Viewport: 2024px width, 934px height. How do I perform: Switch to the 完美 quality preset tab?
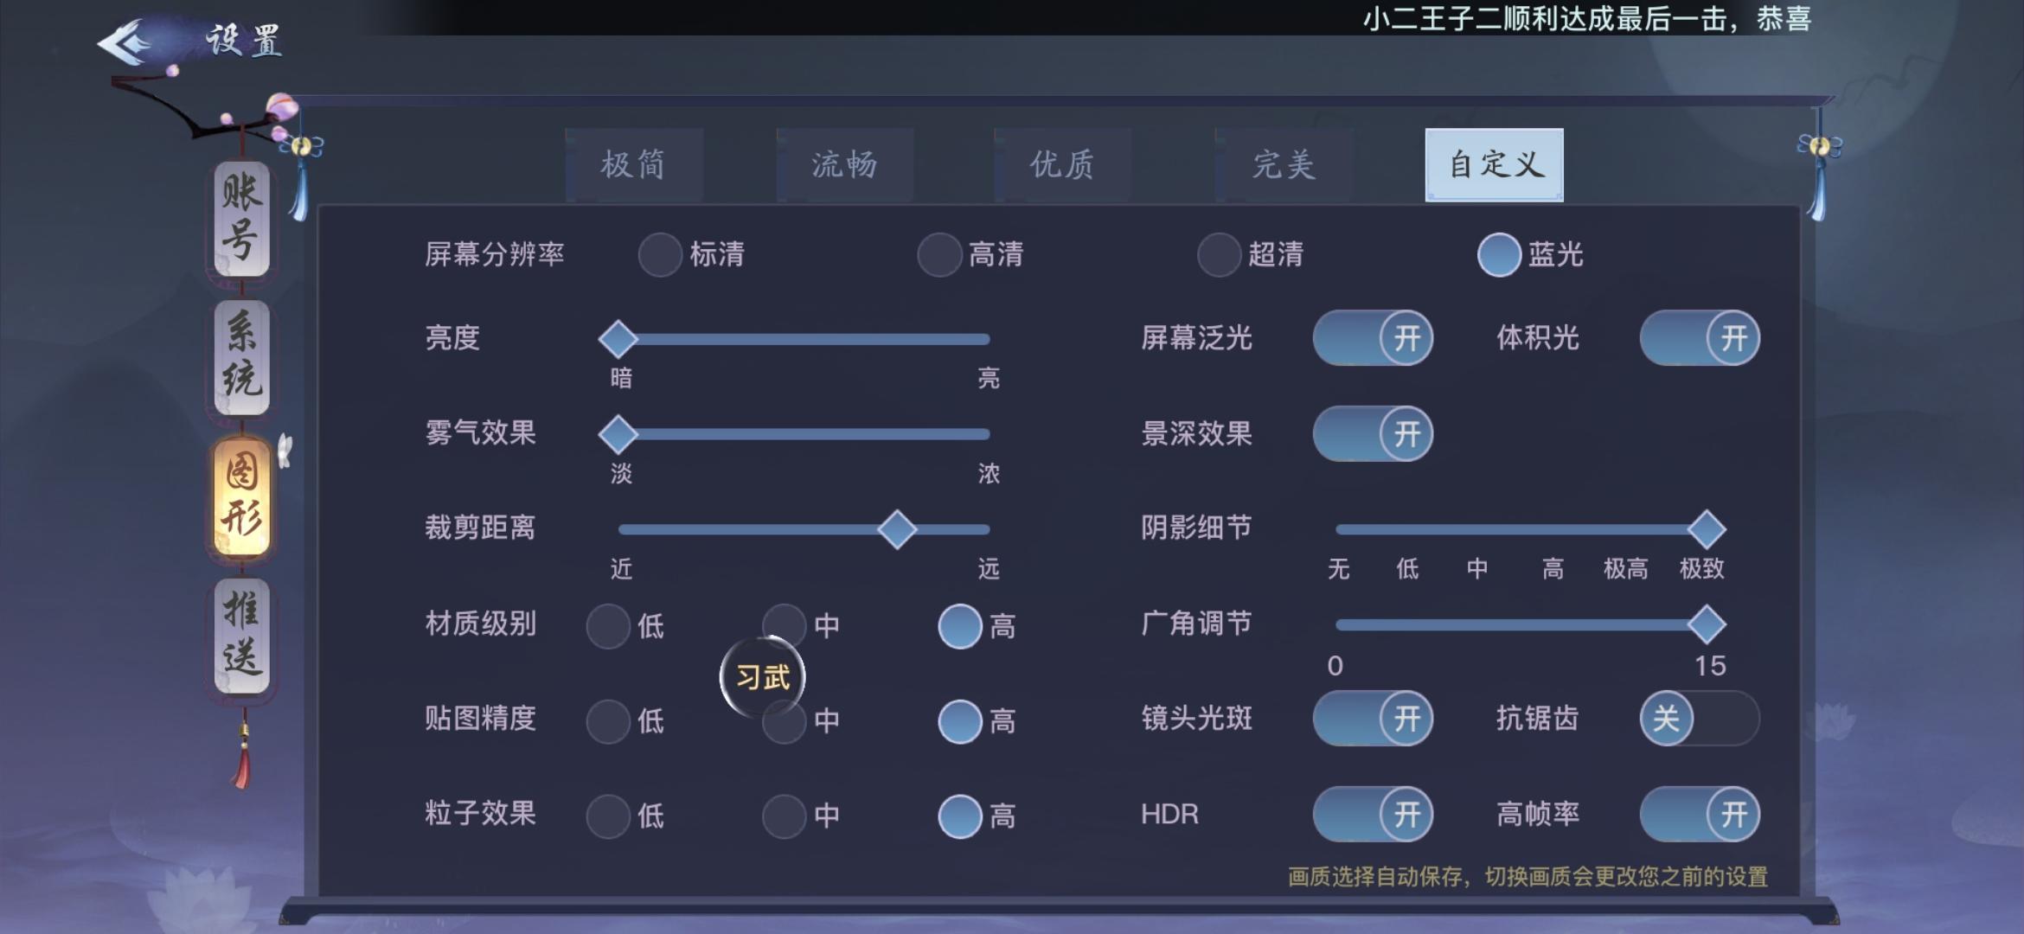pyautogui.click(x=1284, y=164)
